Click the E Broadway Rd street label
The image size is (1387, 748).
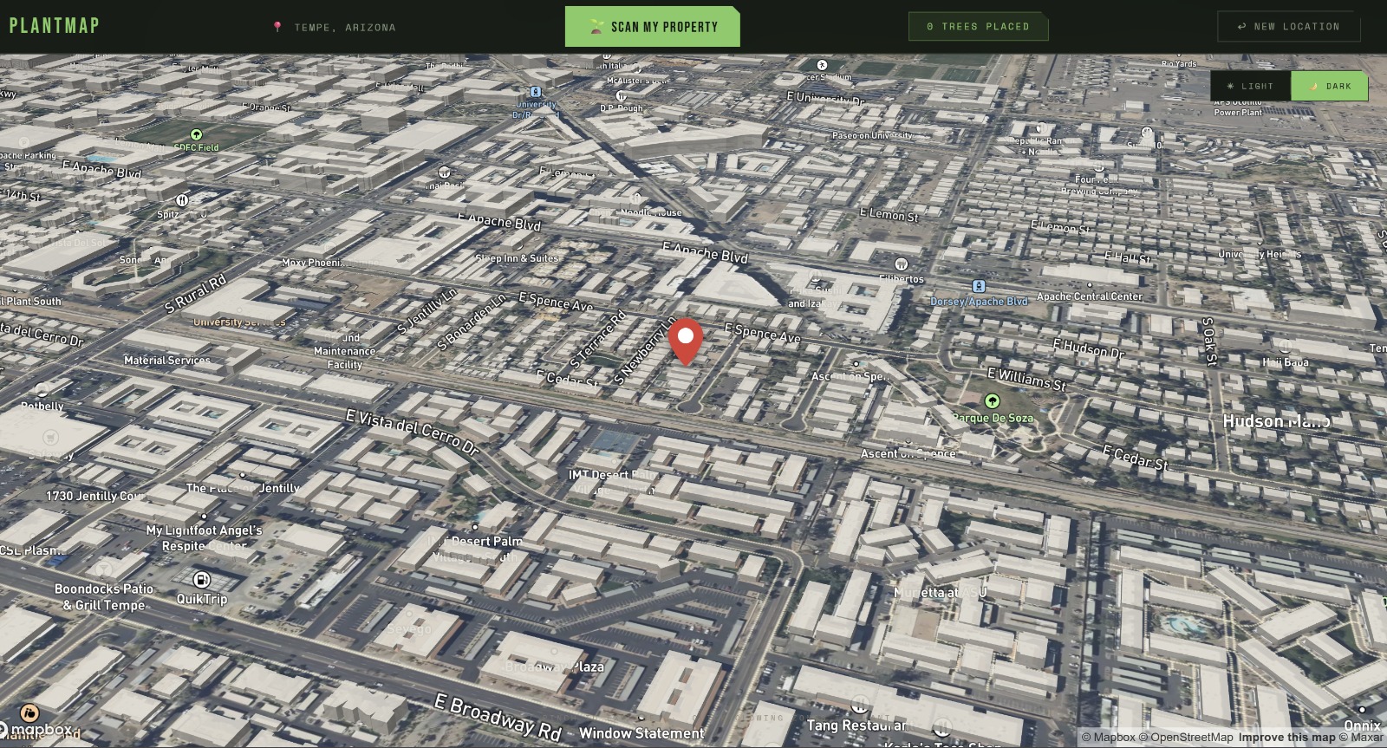(498, 718)
